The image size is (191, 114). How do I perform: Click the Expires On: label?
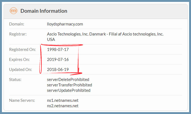(19, 59)
